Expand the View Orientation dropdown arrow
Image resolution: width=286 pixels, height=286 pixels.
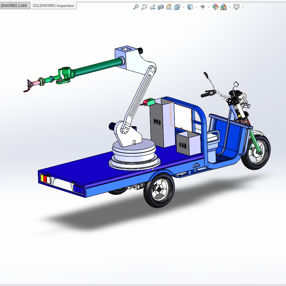[x=183, y=7]
